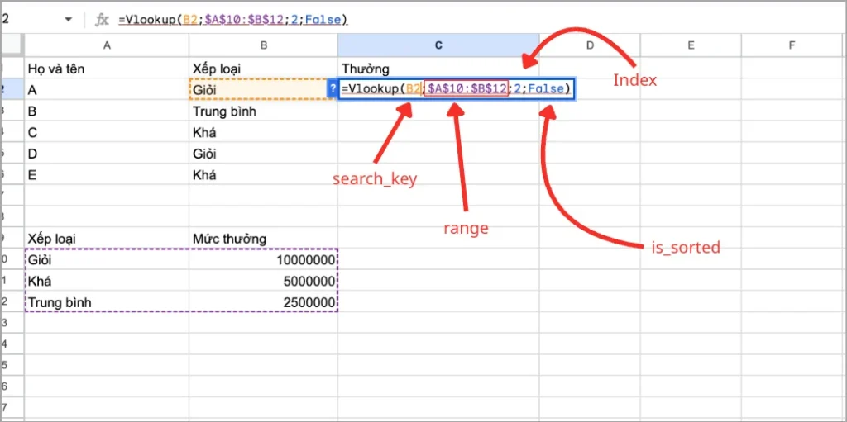Click the B2 reference inside the cell formula
Viewport: 847px width, 422px height.
[x=413, y=89]
